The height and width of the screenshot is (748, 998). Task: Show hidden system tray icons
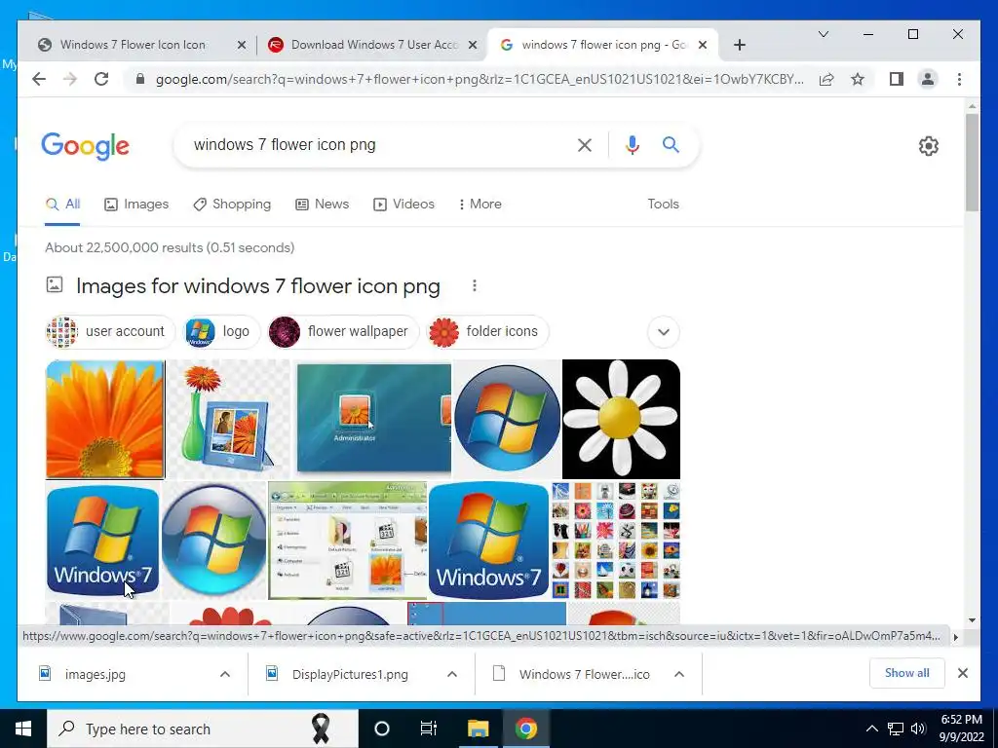click(x=872, y=729)
